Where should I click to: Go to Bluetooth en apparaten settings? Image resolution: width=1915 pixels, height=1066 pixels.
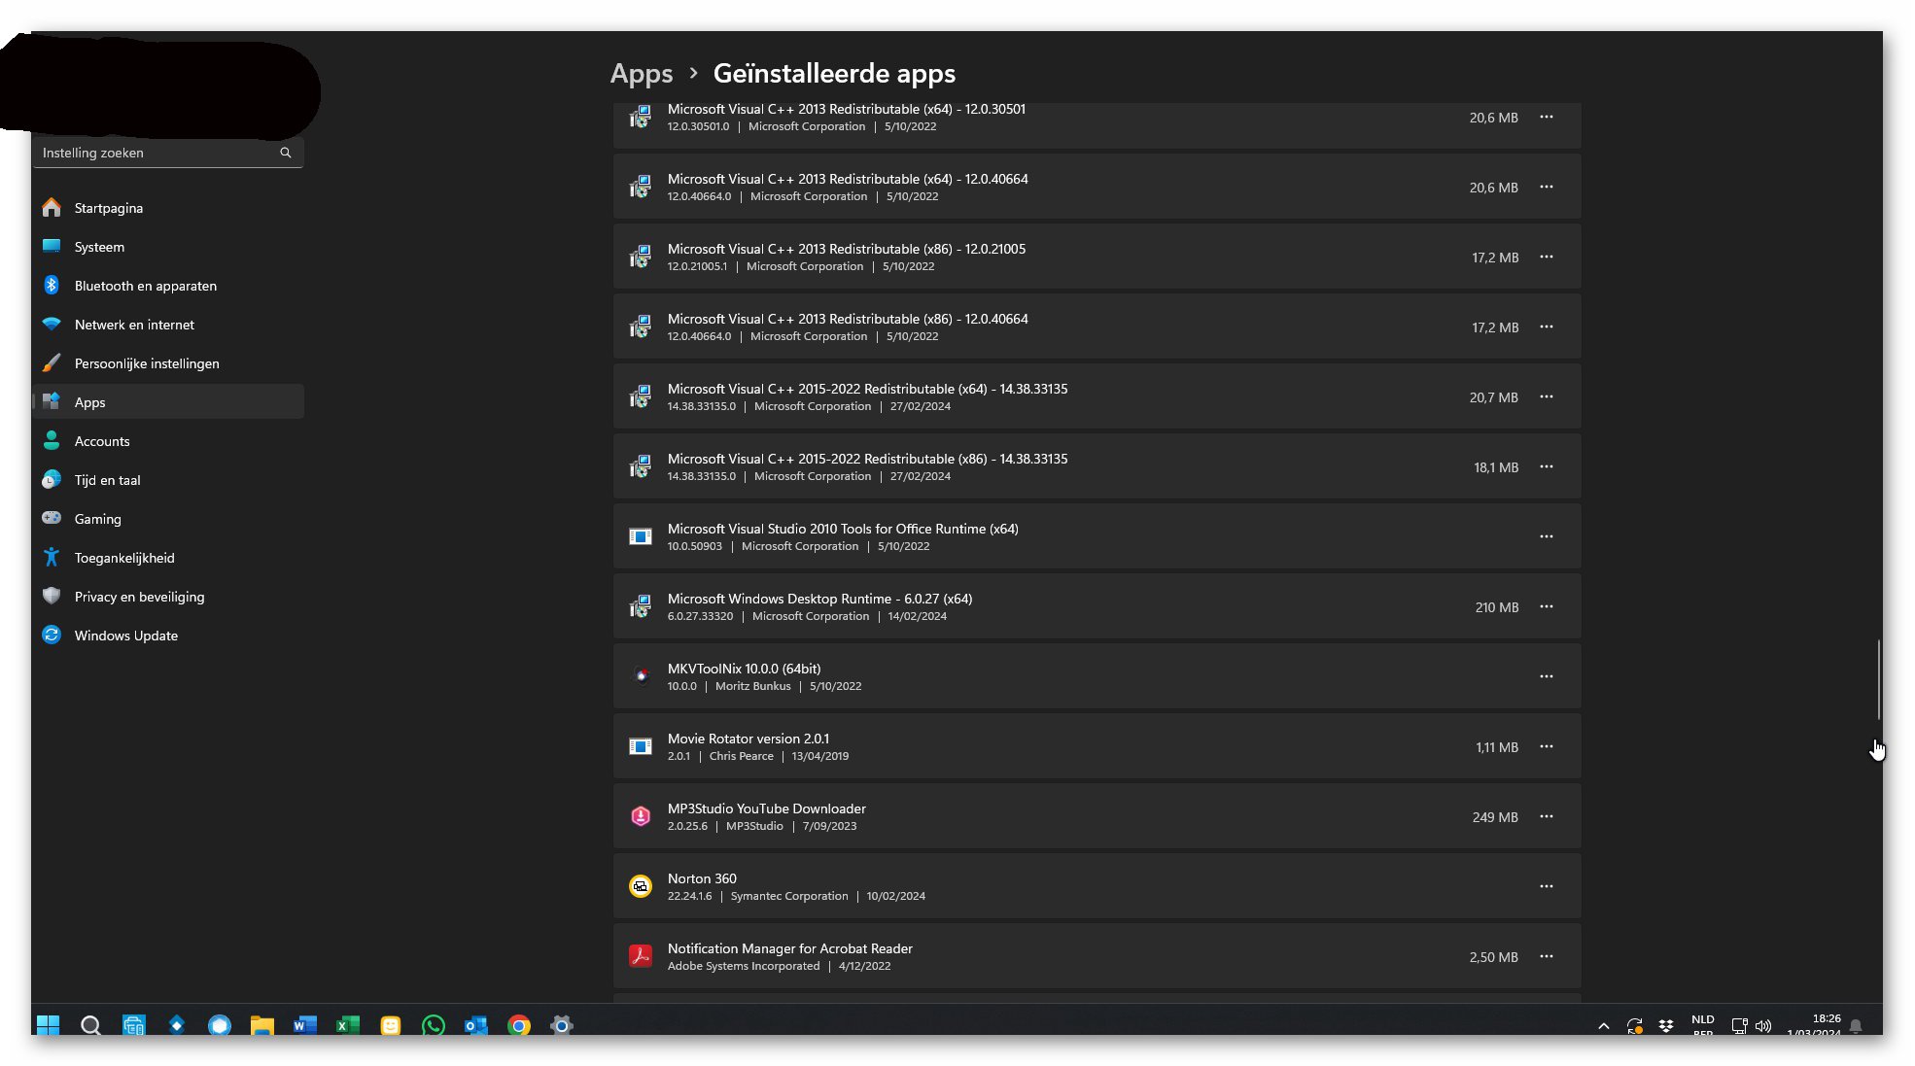click(146, 286)
